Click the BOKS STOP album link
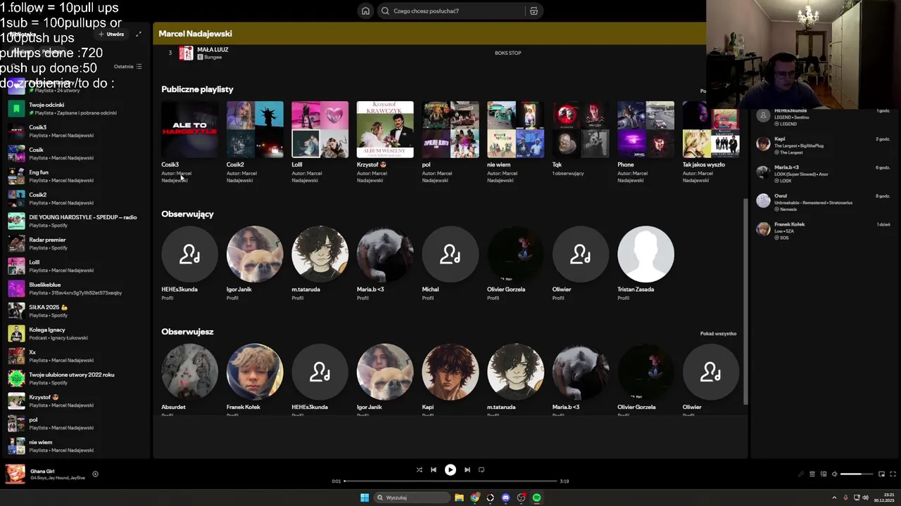 click(x=508, y=53)
